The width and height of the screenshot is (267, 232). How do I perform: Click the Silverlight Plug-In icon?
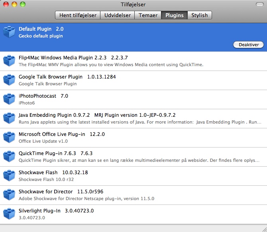pos(9,214)
